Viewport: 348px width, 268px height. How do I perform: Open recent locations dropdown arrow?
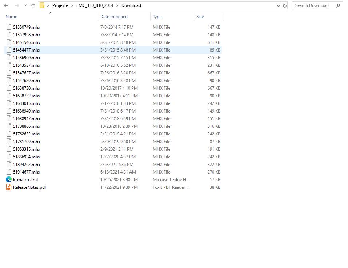click(25, 5)
